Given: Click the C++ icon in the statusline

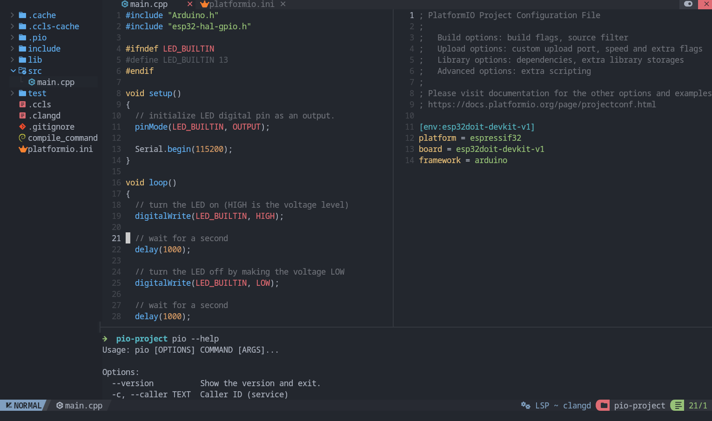Looking at the screenshot, I should coord(60,406).
